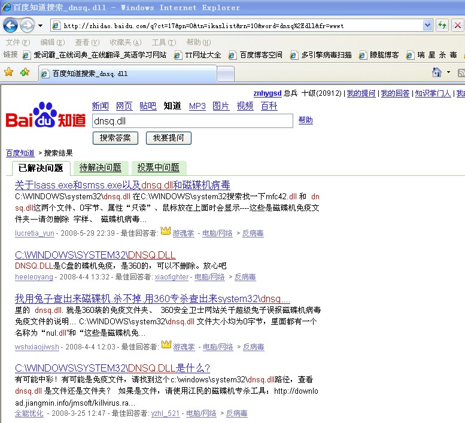Screen dimensions: 465x423
Task: Open wshxiaojiwsh user profile link
Action: tap(37, 347)
